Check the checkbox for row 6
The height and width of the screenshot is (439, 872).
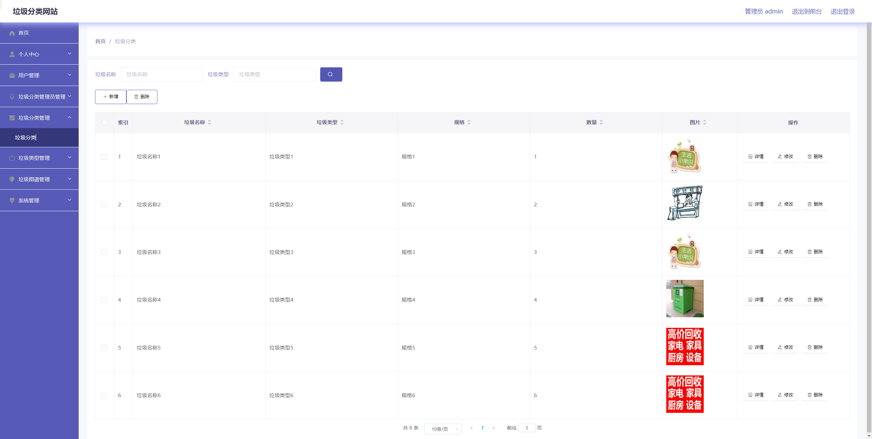pyautogui.click(x=104, y=395)
